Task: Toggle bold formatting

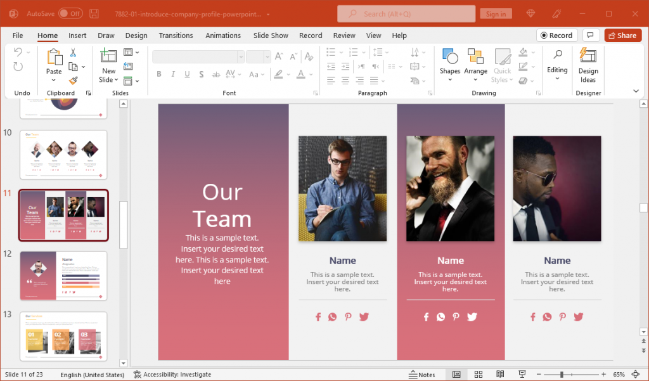Action: [158, 74]
